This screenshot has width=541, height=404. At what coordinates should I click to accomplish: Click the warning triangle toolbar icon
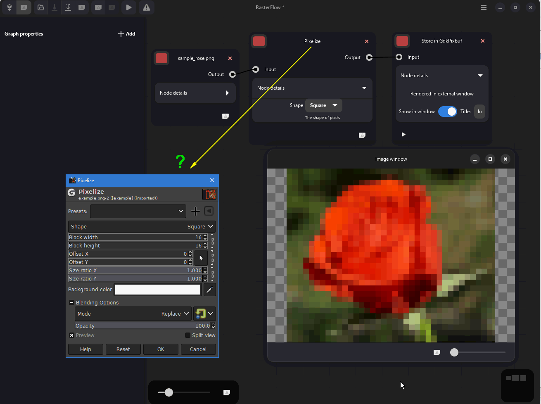146,7
